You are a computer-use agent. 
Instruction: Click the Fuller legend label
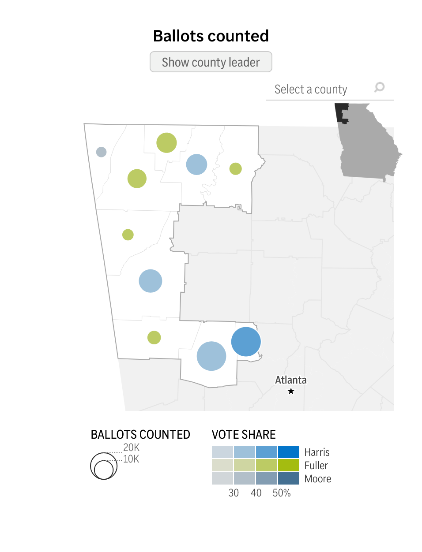pyautogui.click(x=316, y=466)
